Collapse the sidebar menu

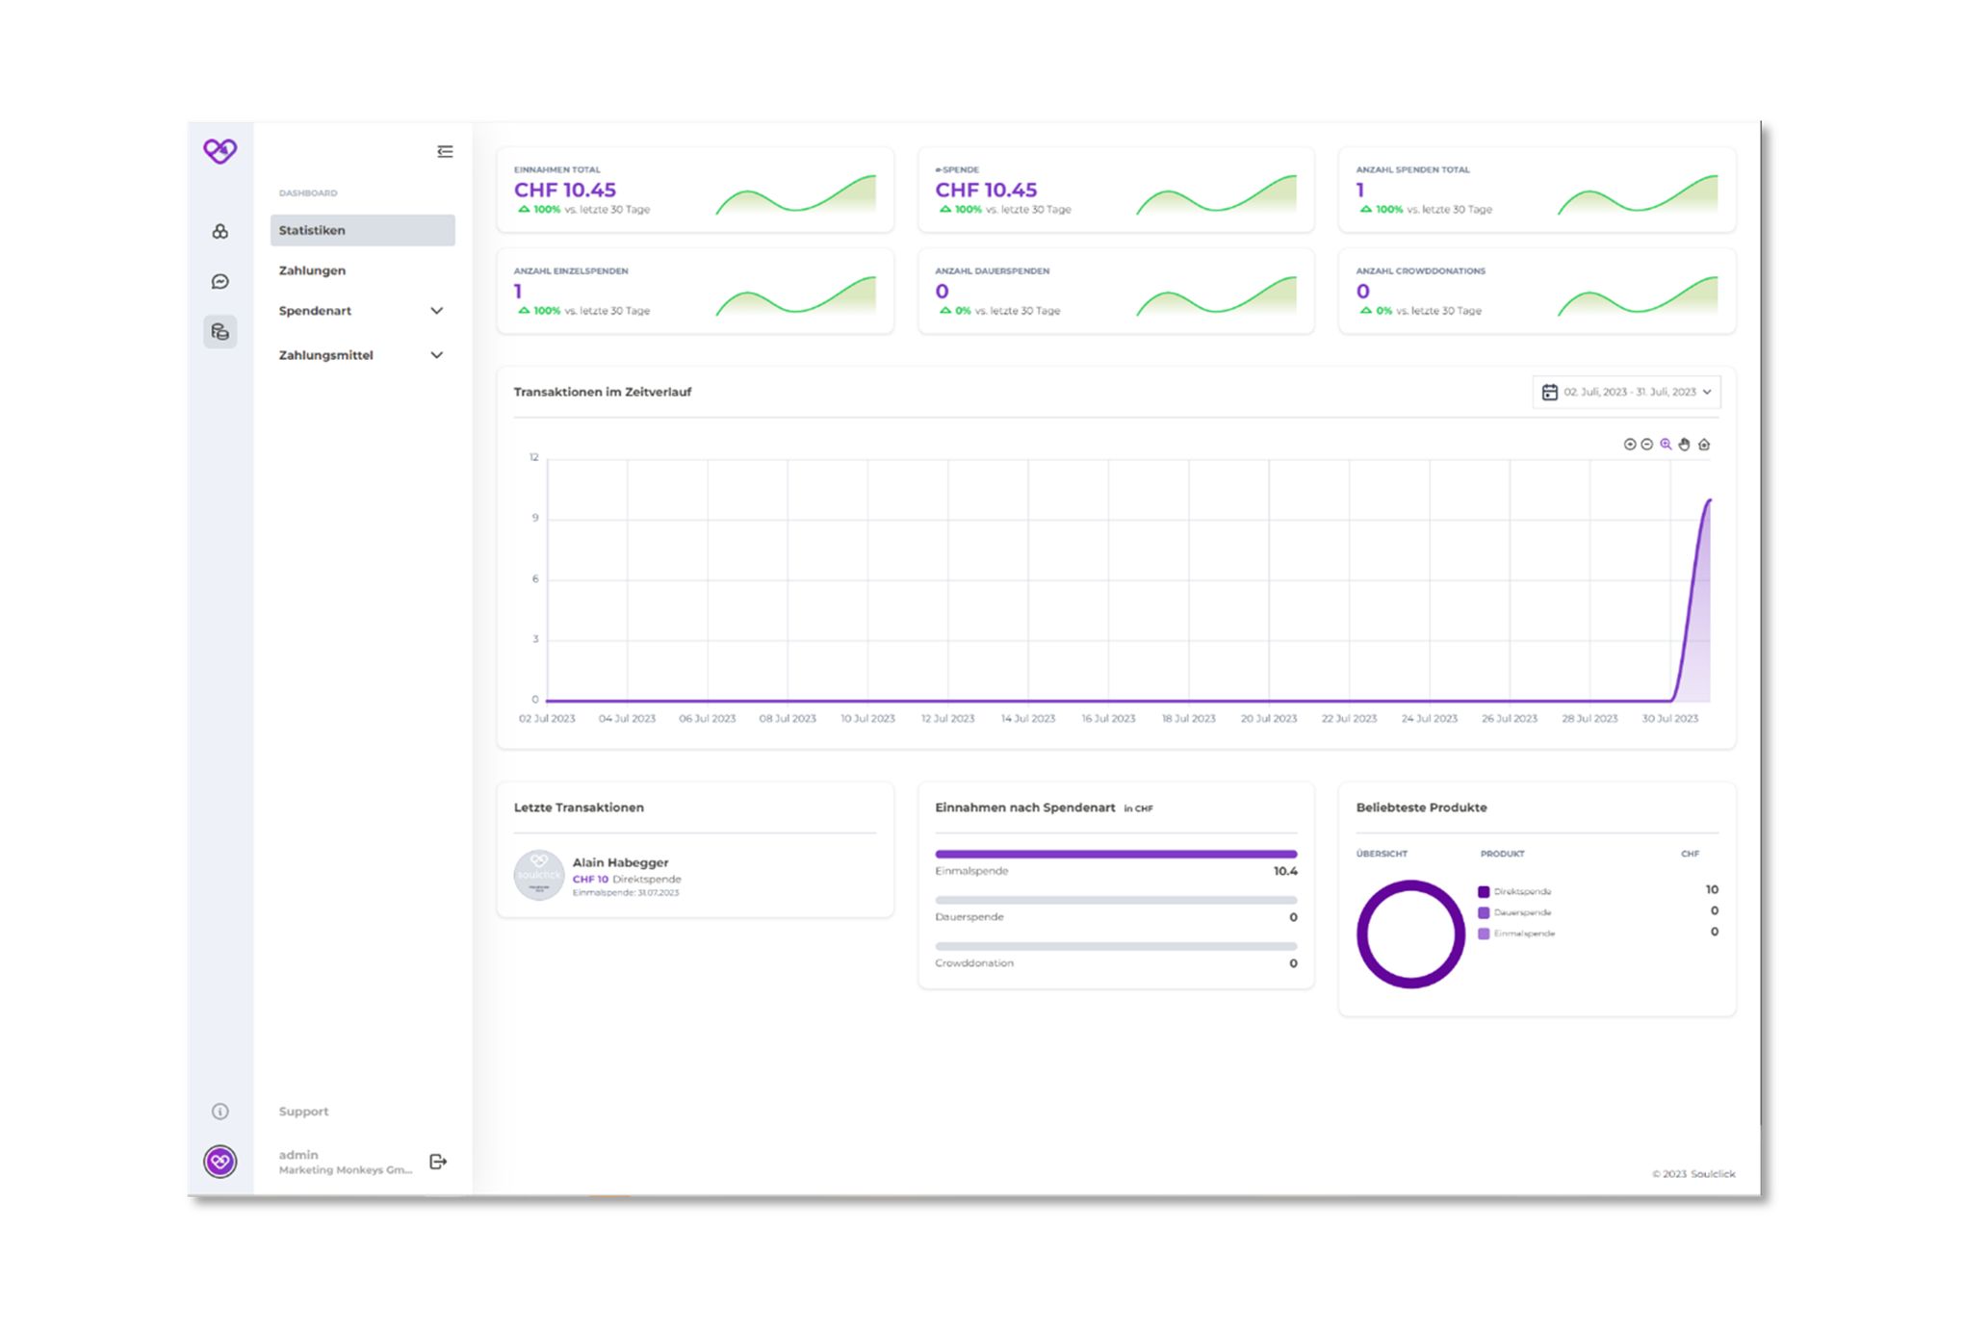445,152
